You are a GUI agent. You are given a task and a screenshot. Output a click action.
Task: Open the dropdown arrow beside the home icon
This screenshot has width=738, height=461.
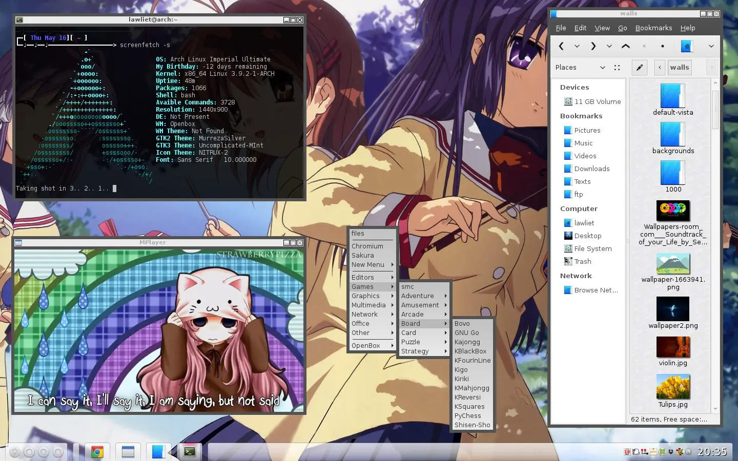[x=711, y=46]
